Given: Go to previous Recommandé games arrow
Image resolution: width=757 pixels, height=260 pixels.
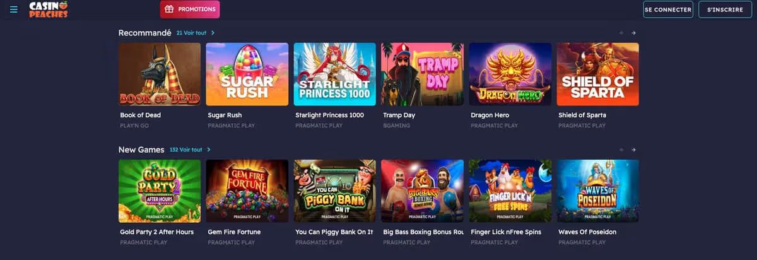Looking at the screenshot, I should click(x=621, y=33).
